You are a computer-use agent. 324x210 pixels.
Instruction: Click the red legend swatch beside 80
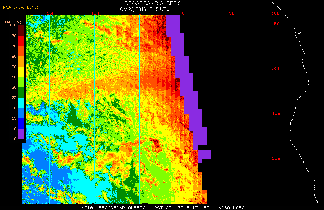tap(21, 41)
